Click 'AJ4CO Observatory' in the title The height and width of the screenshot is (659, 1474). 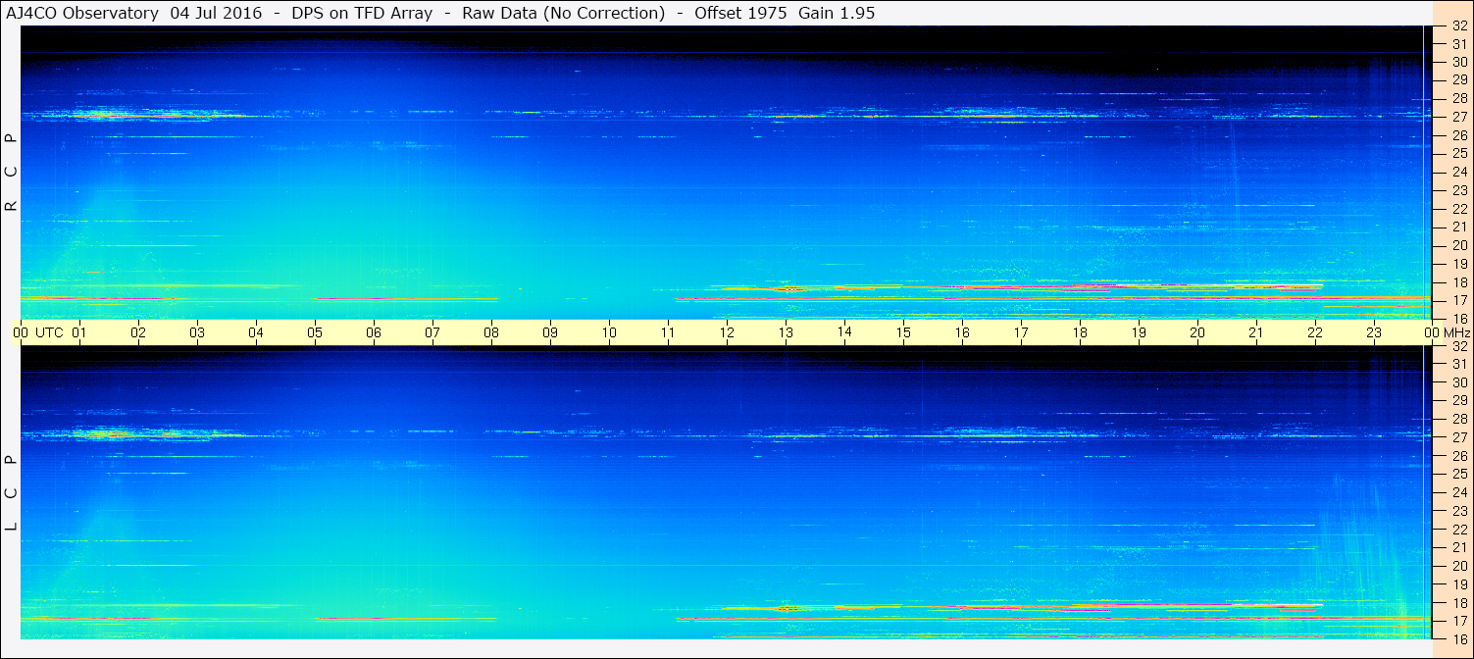click(x=83, y=13)
